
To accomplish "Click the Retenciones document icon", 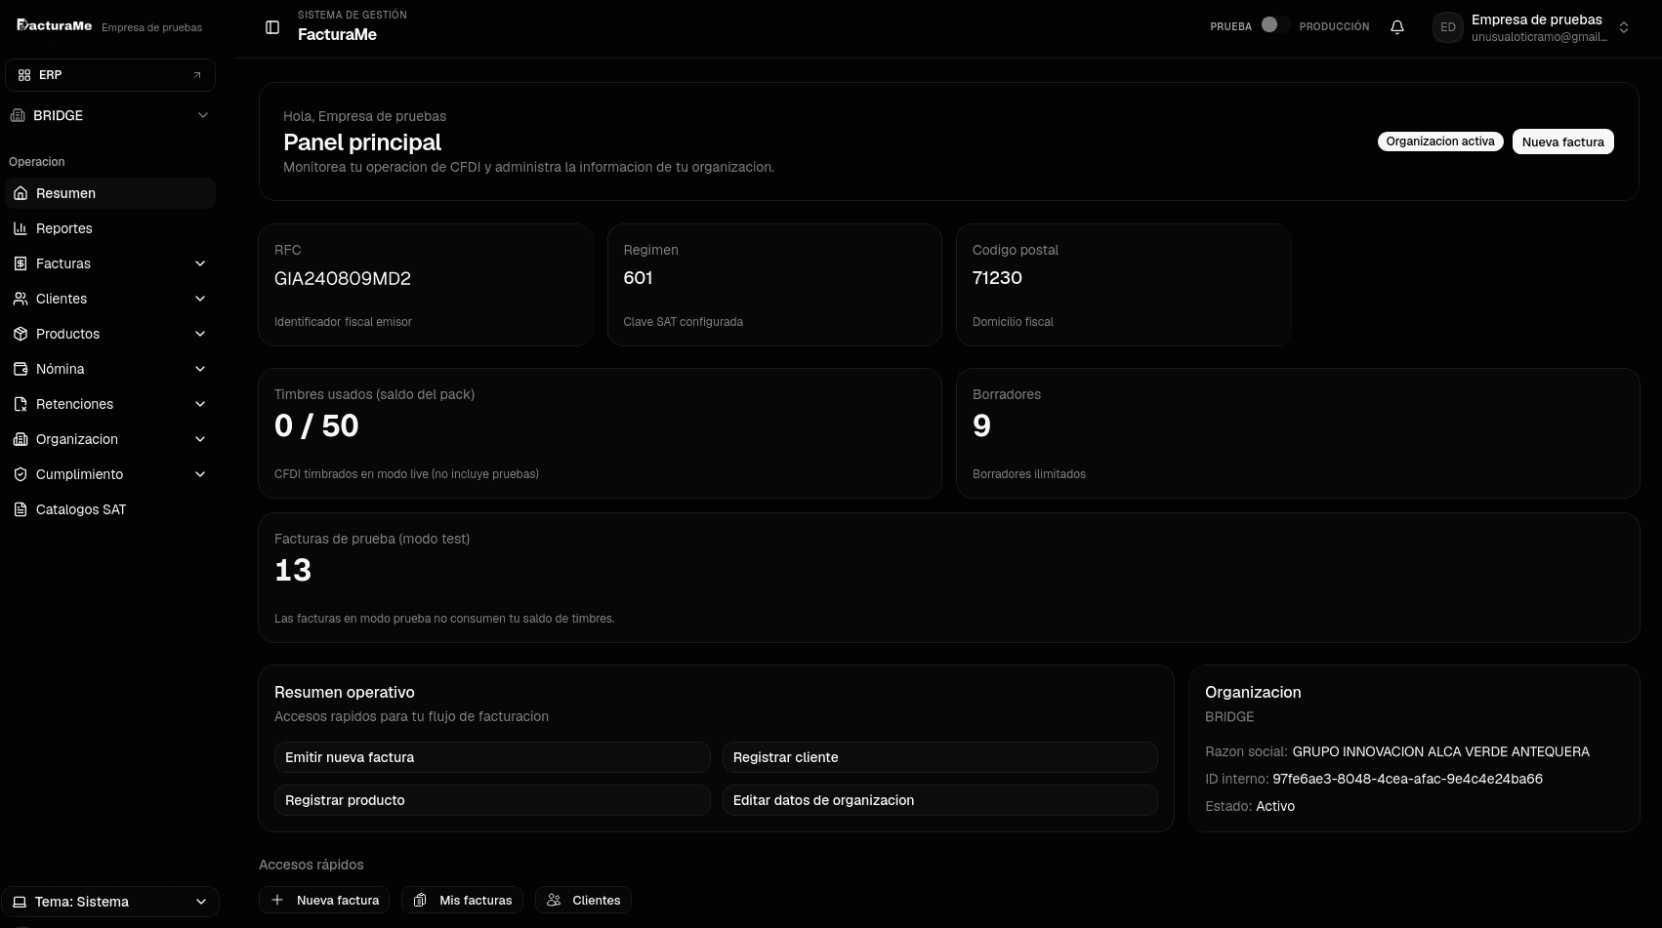I will tap(21, 404).
